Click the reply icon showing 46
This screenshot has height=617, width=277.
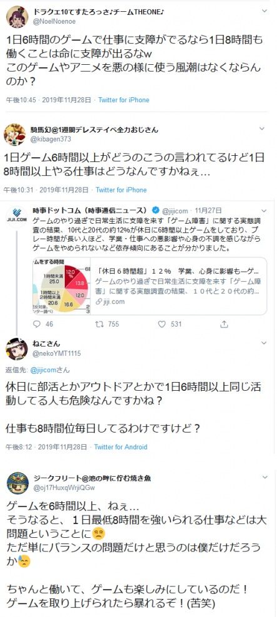[x=37, y=324]
